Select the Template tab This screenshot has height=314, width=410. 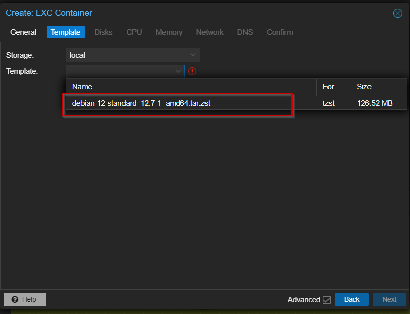[65, 32]
